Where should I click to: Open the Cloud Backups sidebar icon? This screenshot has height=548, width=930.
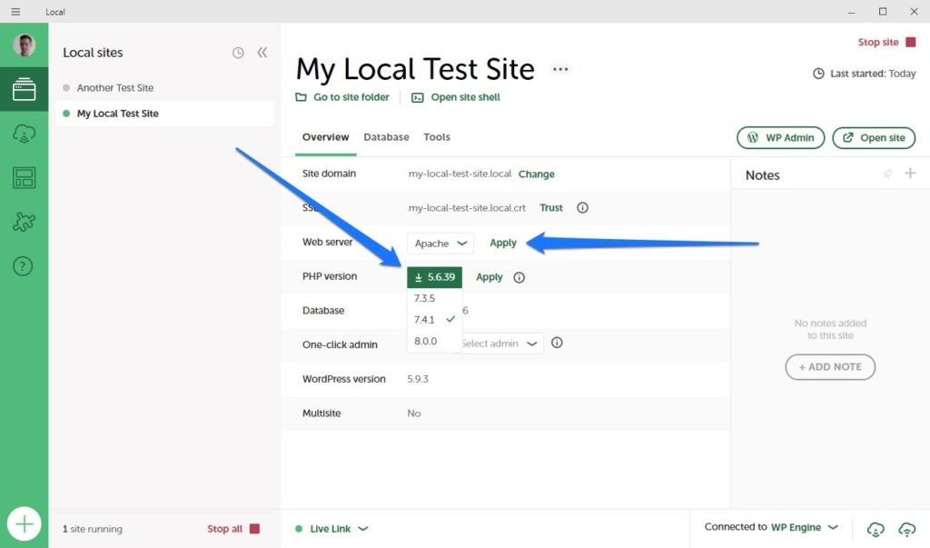[x=24, y=135]
